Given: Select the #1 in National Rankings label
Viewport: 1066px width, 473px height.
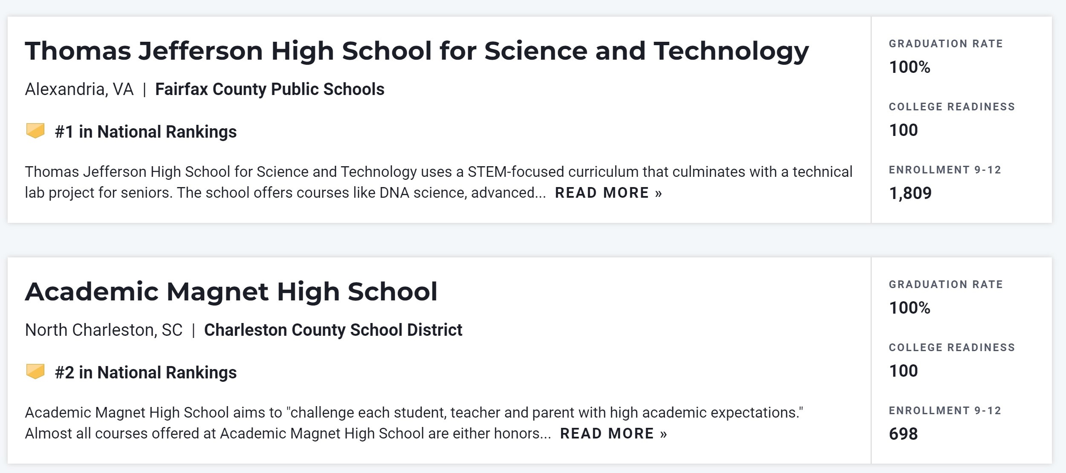Looking at the screenshot, I should point(145,132).
